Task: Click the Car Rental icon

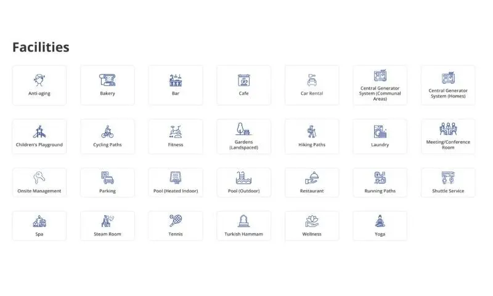Action: point(312,80)
